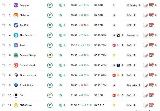Screen dimensions: 160x111
Task: Open the Decentraland project link
Action: pos(27,65)
